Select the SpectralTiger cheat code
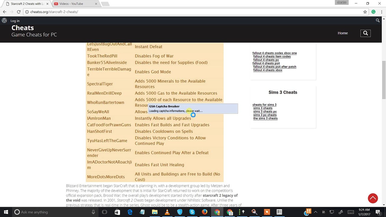This screenshot has width=386, height=217. coord(100,84)
